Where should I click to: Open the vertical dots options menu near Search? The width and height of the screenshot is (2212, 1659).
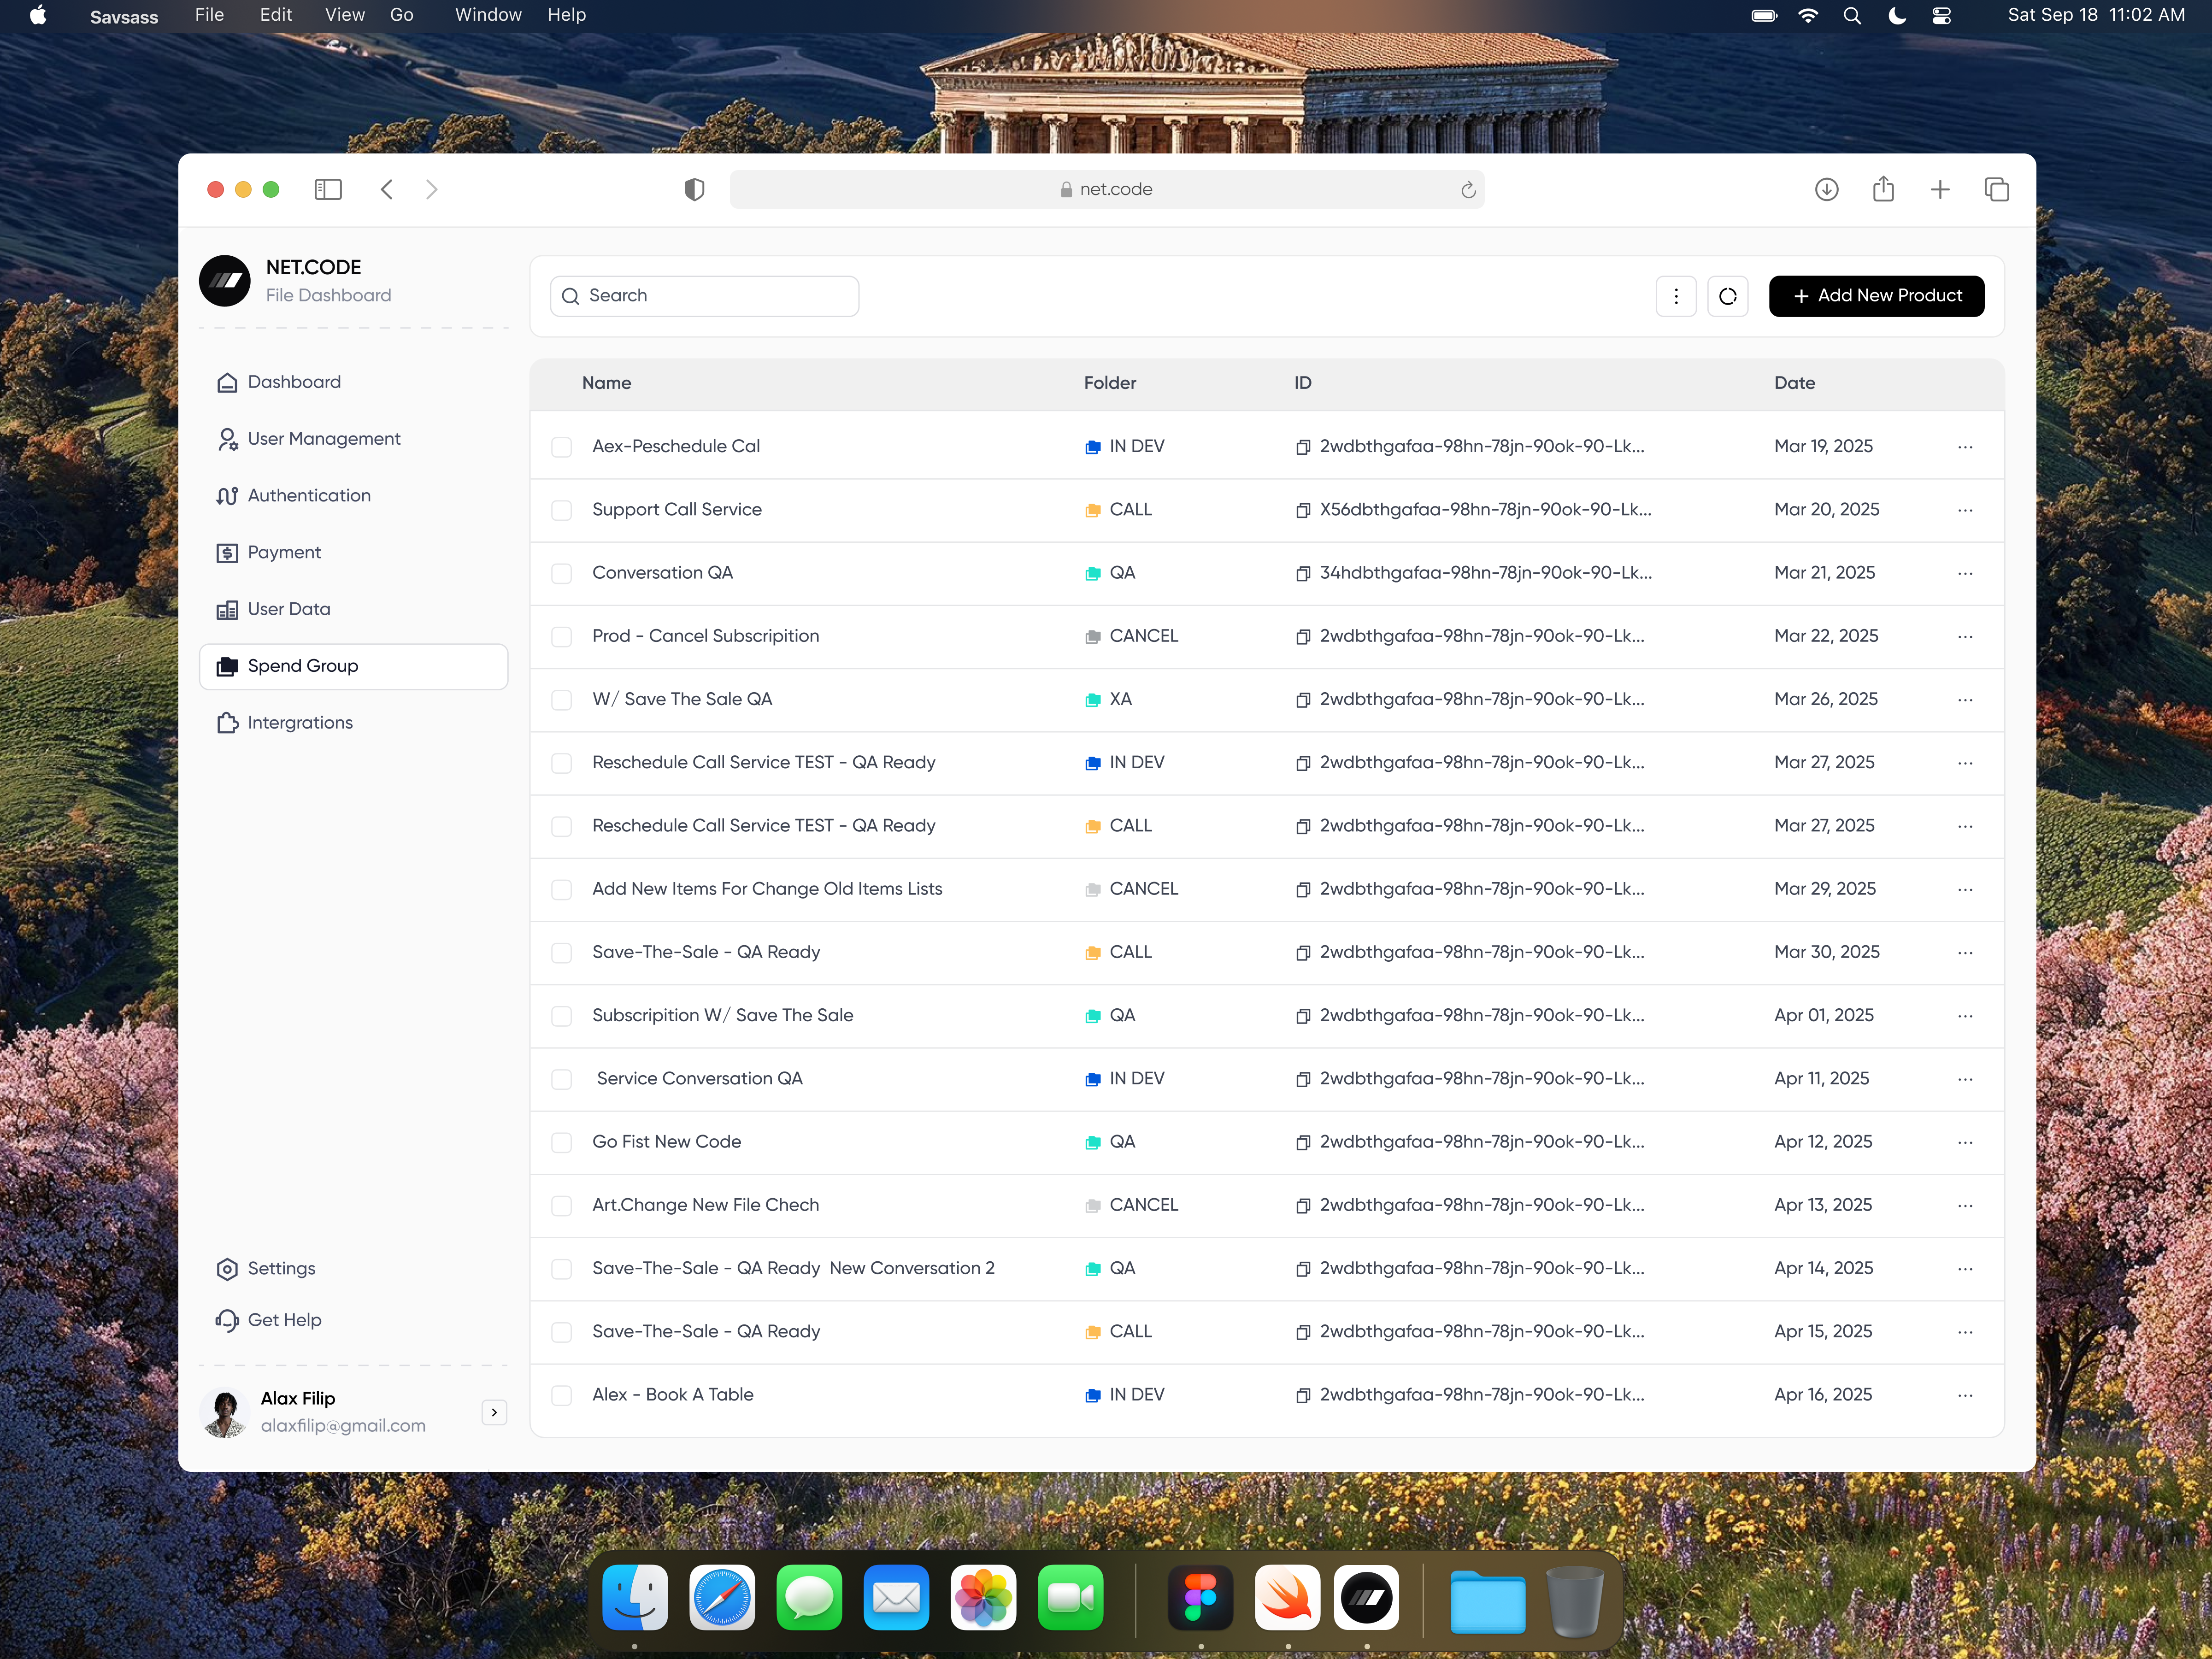[1676, 296]
